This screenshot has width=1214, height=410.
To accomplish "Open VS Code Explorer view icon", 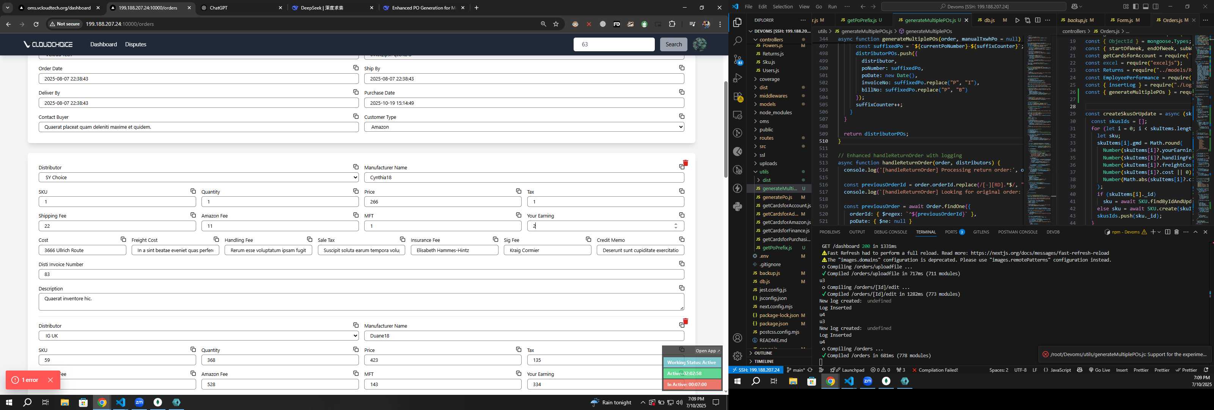I will (x=738, y=22).
